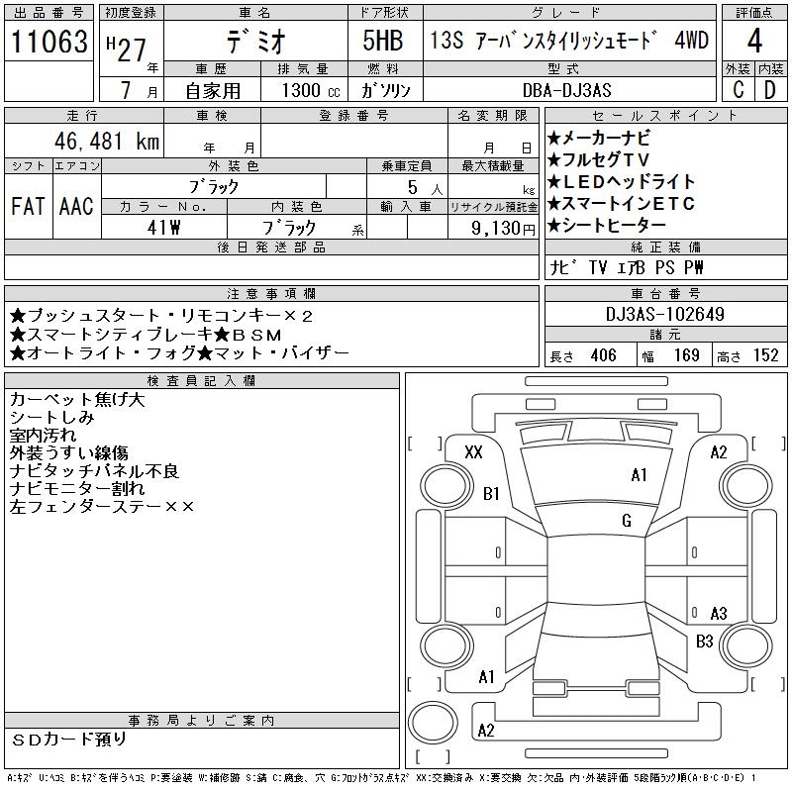Click the 評価点 header label

pos(754,13)
